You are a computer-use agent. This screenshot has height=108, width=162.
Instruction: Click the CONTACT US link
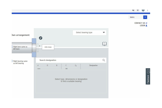click(140, 23)
